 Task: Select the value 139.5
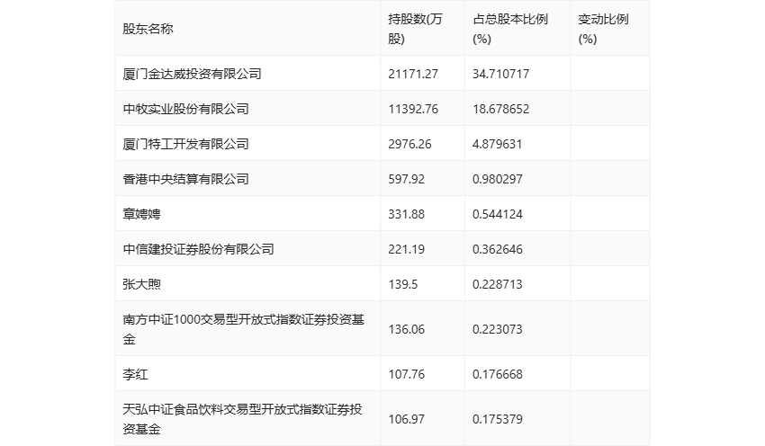click(403, 284)
